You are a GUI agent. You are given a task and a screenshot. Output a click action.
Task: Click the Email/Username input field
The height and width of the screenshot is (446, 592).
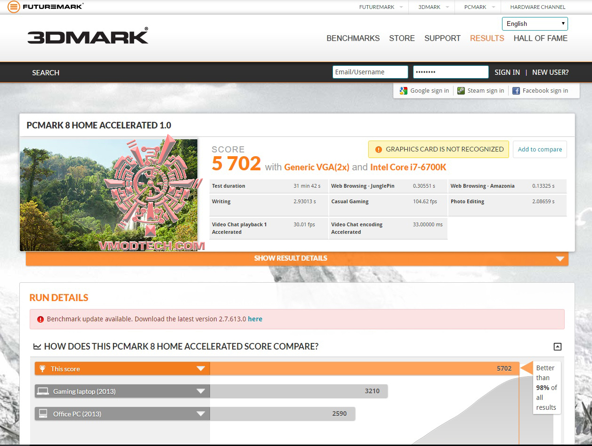(370, 72)
